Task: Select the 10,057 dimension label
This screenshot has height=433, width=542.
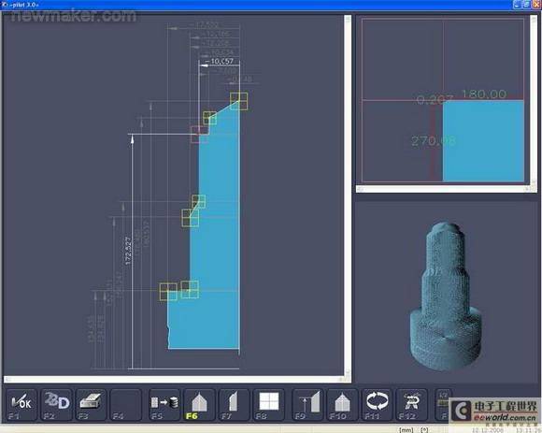Action: 221,62
